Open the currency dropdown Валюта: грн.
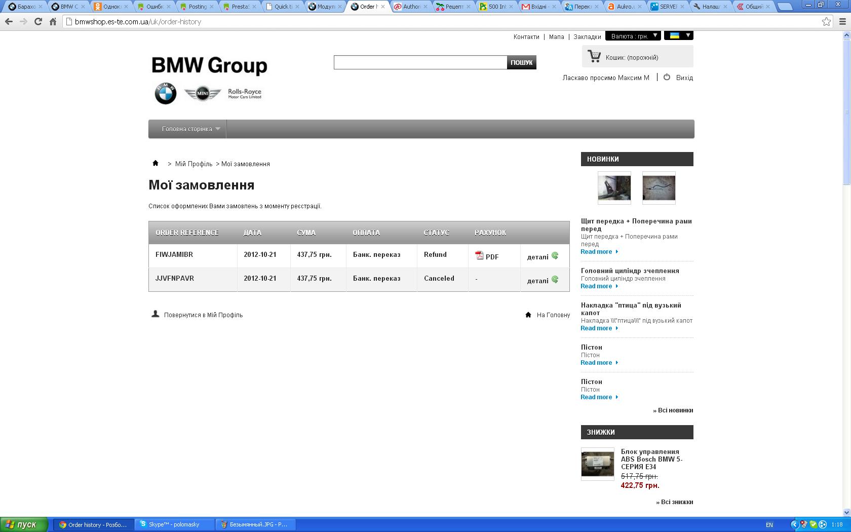 [633, 36]
